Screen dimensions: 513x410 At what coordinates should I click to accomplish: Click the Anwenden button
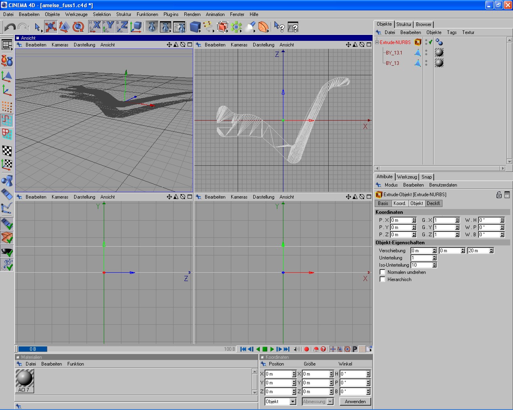[x=355, y=402]
